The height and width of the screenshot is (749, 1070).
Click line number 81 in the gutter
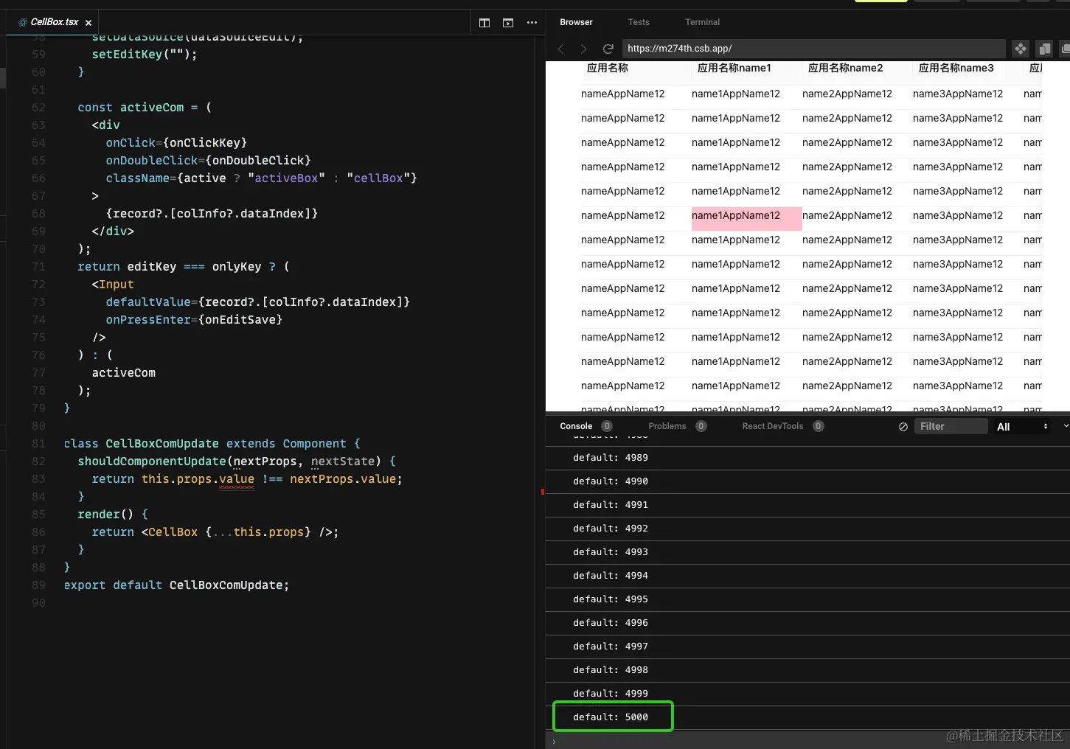38,444
